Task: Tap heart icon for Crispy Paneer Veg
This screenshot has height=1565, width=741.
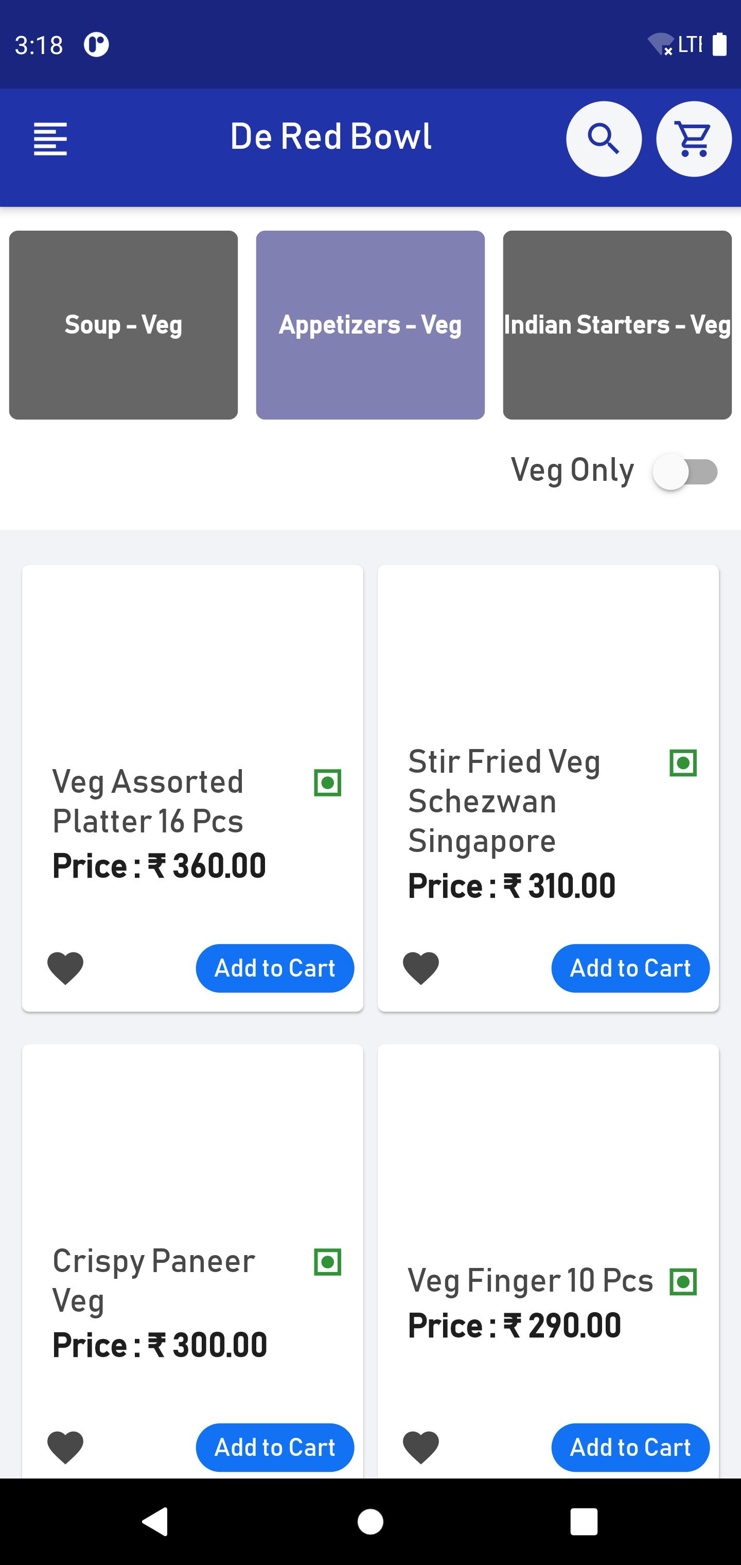Action: [x=65, y=1447]
